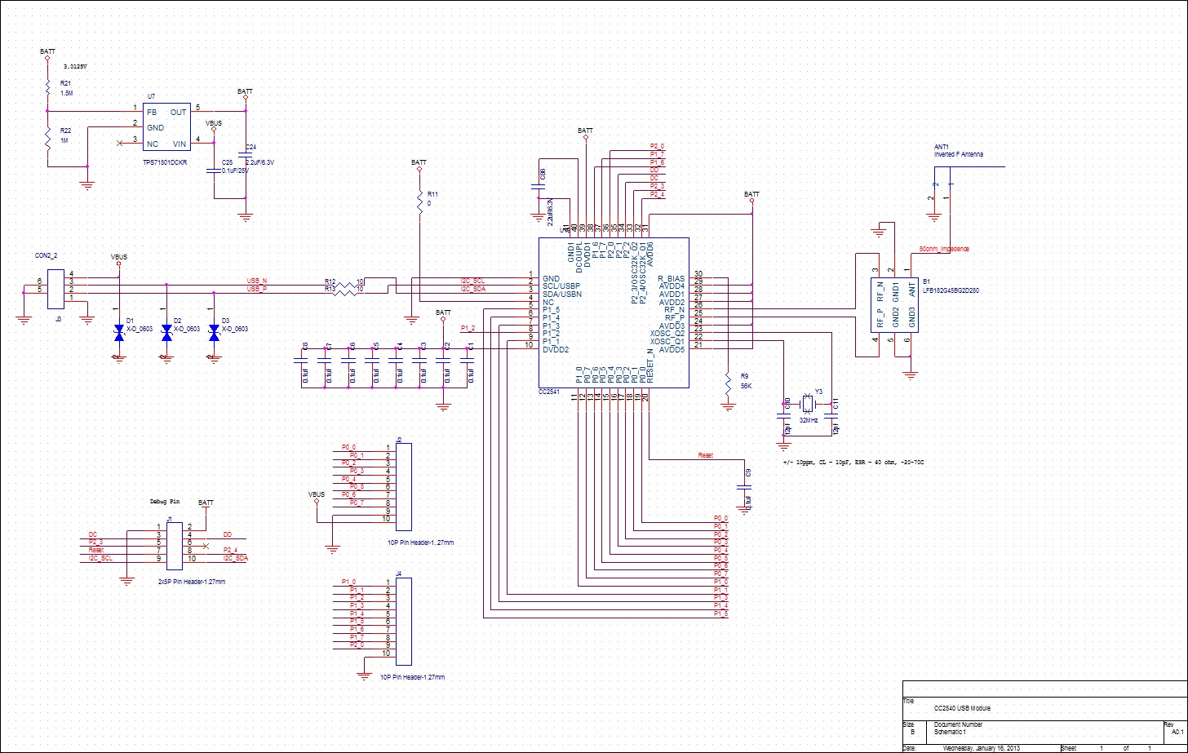Click the date 'Wednesday, January 16, 2013'
This screenshot has height=753, width=1188.
(x=982, y=747)
